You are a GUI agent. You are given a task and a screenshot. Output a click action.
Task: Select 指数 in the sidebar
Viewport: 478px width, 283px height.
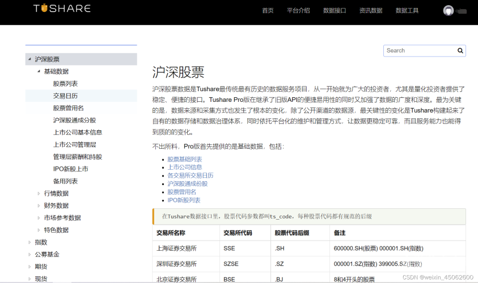click(41, 242)
